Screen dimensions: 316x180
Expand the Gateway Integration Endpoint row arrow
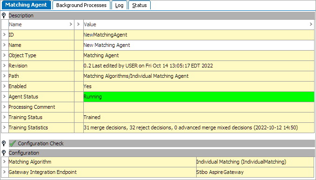(4, 172)
